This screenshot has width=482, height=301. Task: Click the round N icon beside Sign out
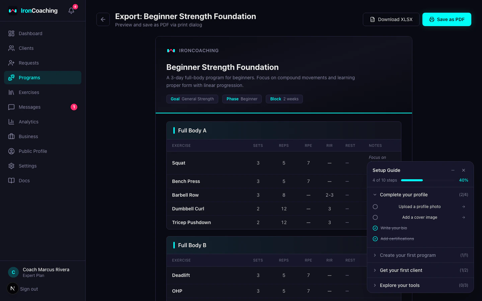point(13,288)
